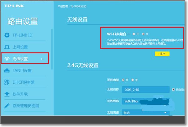Image resolution: width=188 pixels, height=127 pixels.
Task: Disable 无线功能 with the 关 radio
Action: point(133,80)
